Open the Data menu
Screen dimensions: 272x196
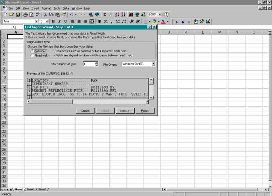pos(66,8)
